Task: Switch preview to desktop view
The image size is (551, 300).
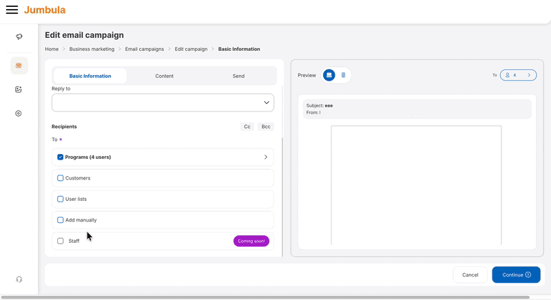Action: point(329,75)
